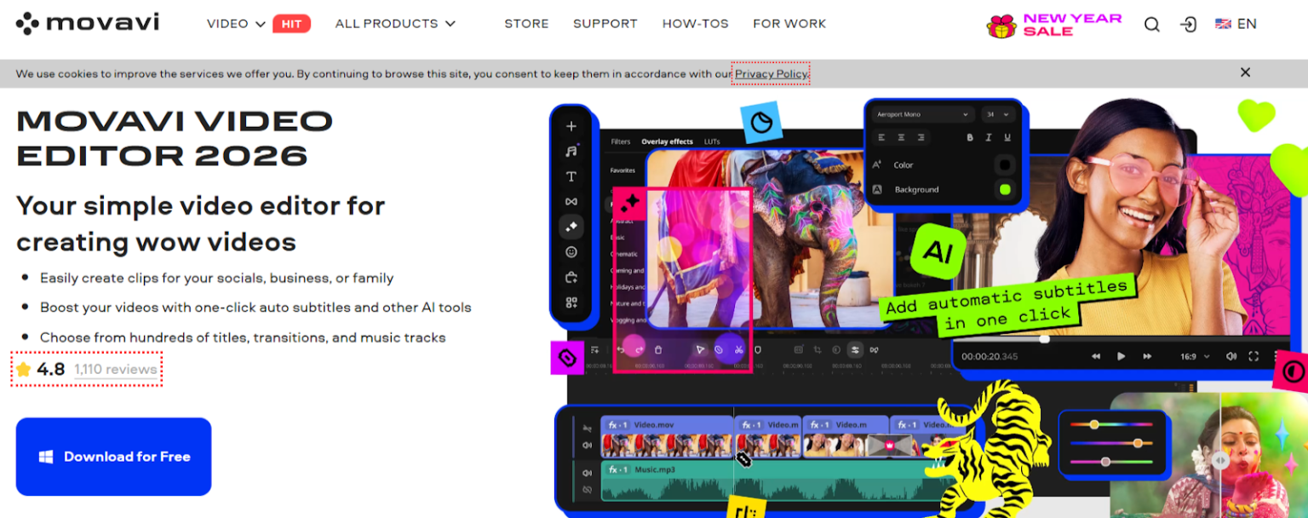Toggle the link icon on the music track

pos(587,490)
